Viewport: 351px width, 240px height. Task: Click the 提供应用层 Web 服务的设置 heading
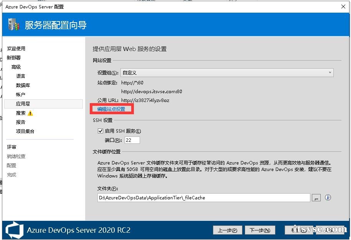point(130,49)
